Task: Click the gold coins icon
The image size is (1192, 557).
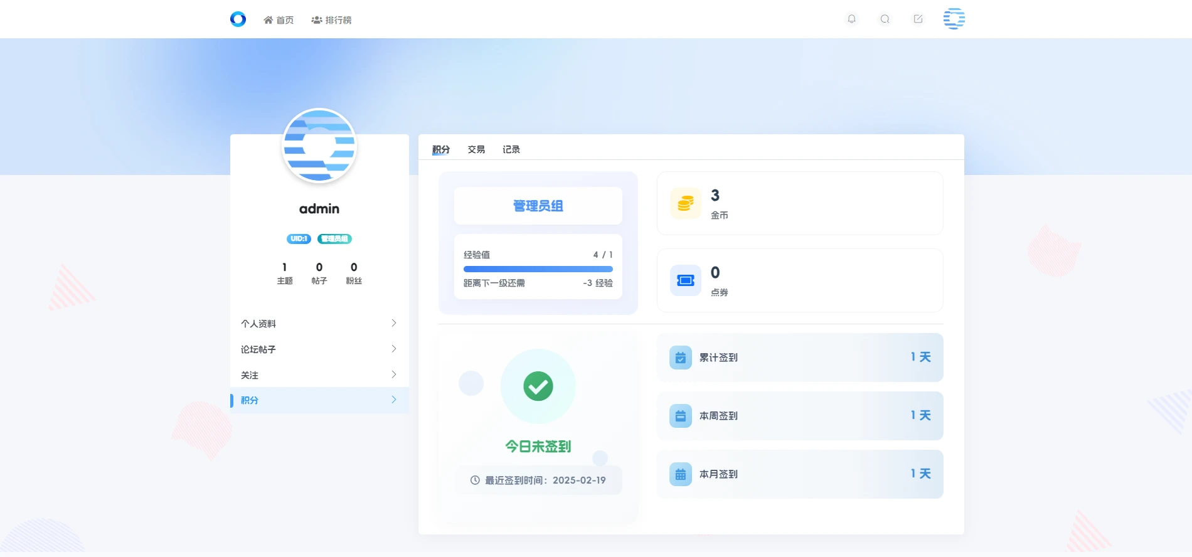Action: (685, 203)
